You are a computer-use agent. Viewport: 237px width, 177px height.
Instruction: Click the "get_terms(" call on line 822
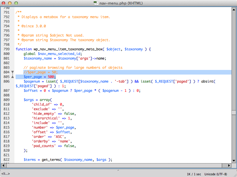52,160
